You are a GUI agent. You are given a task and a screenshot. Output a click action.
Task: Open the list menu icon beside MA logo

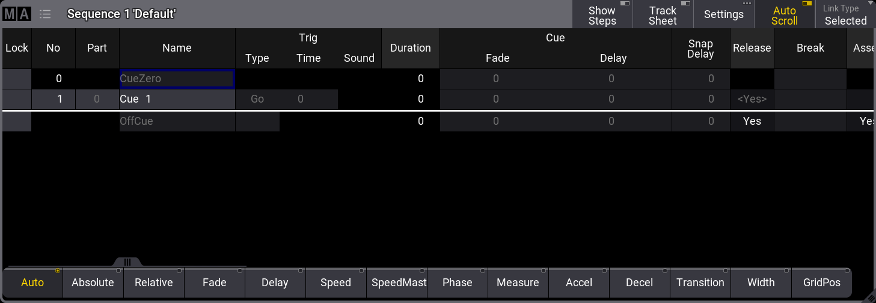coord(45,14)
